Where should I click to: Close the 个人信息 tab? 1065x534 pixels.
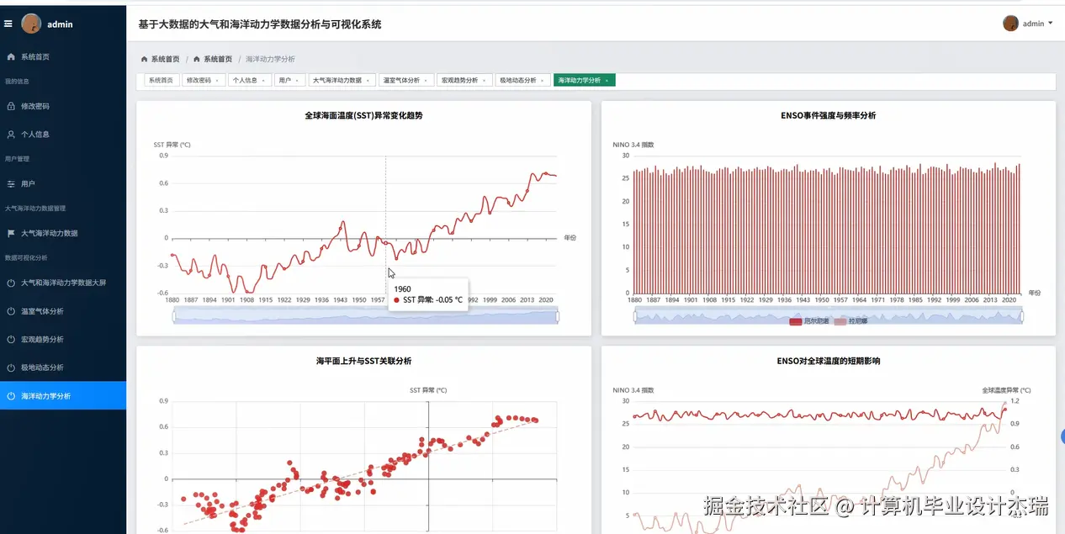[x=263, y=81]
